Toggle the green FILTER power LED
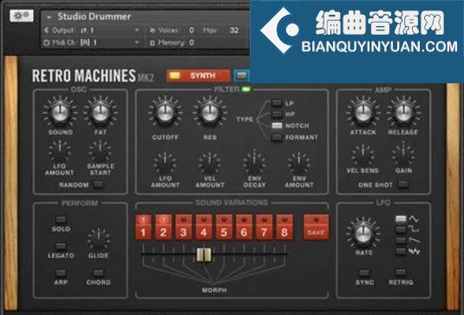This screenshot has width=464, height=315. coord(246,89)
